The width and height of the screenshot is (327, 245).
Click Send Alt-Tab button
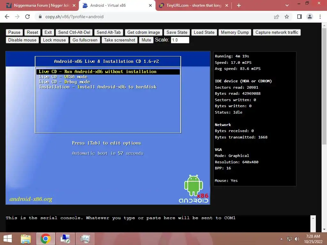pyautogui.click(x=109, y=32)
